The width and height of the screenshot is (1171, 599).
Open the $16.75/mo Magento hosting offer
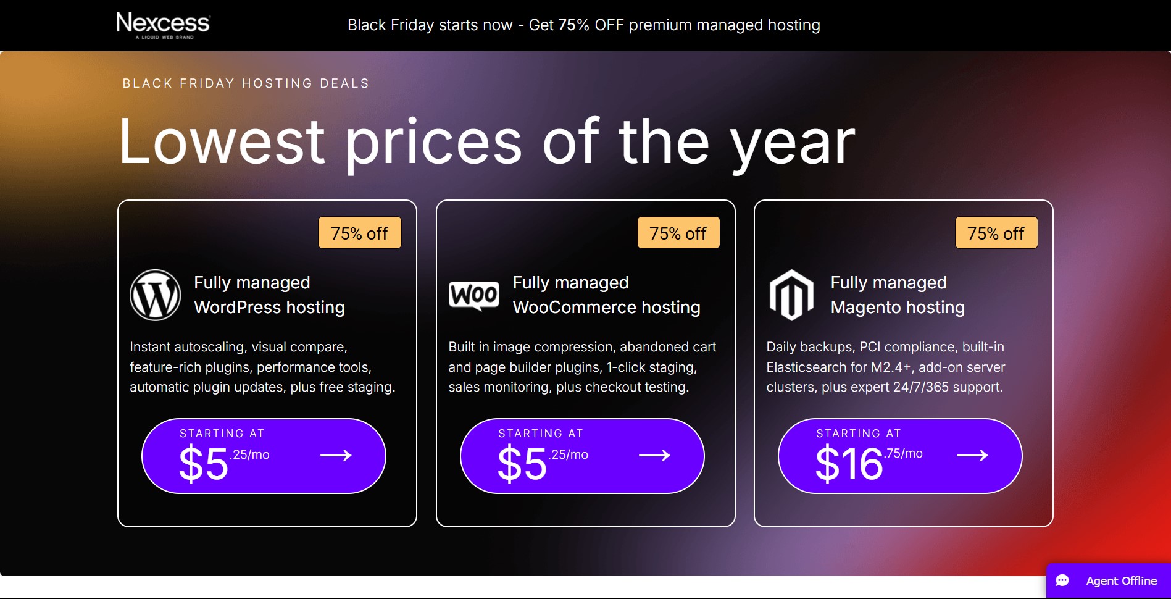(x=899, y=456)
